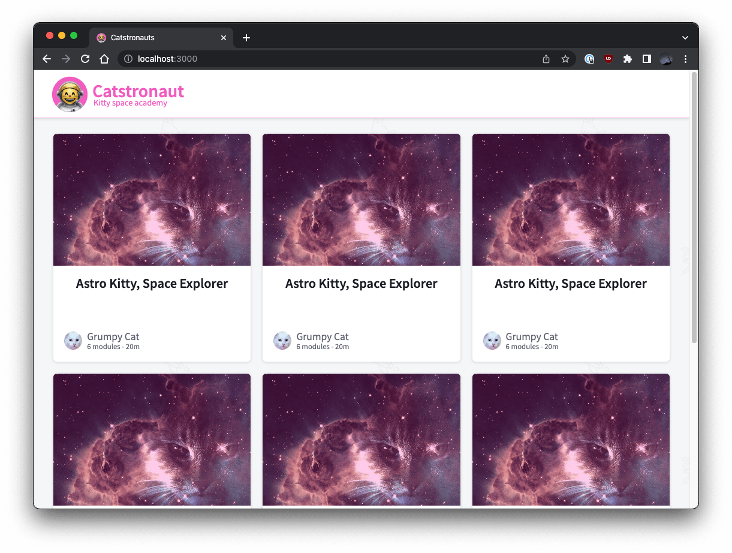Open the first card's space cat thumbnail in the top row

tap(152, 200)
